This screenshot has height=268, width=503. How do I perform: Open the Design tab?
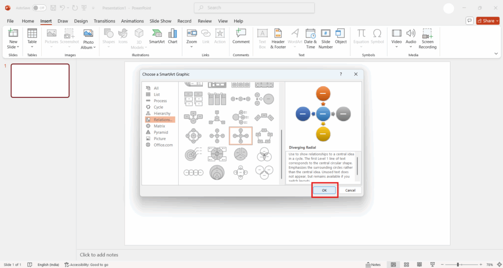81,21
